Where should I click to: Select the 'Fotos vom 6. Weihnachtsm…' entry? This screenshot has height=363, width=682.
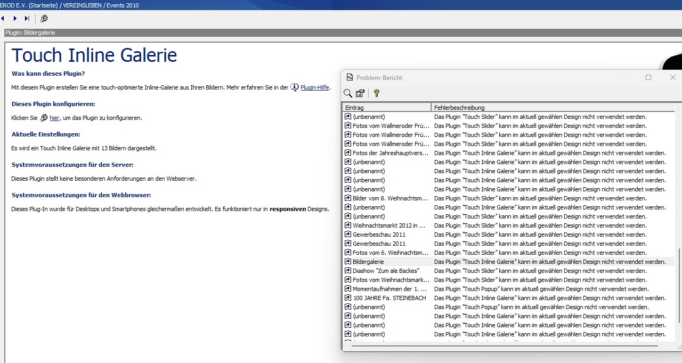(x=391, y=253)
